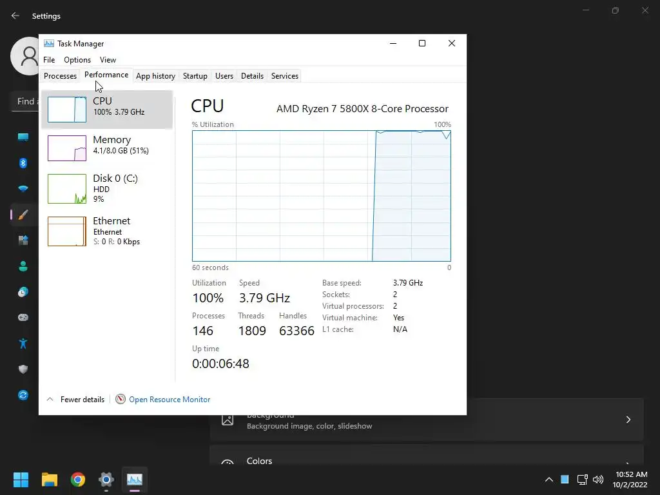Click the threads count 1809
This screenshot has height=495, width=660.
point(252,331)
